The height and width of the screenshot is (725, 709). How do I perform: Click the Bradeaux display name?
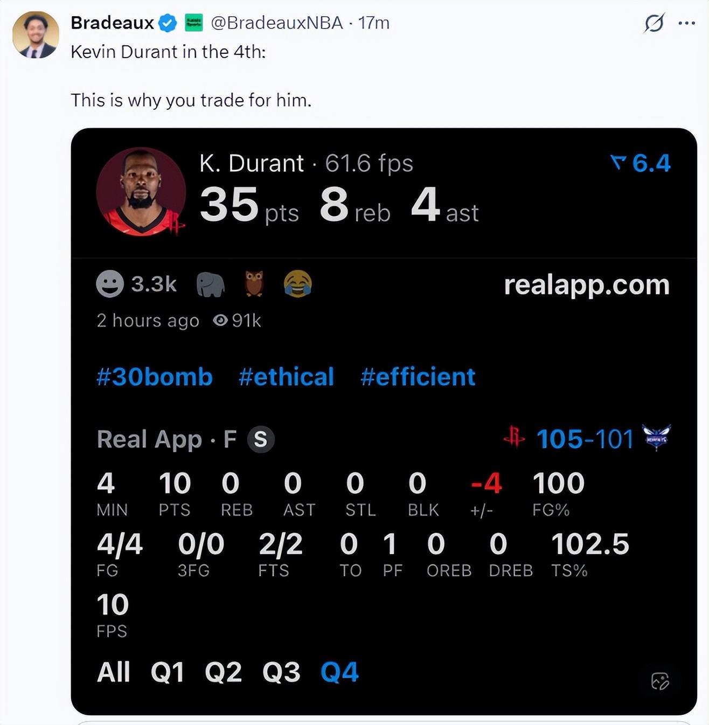coord(113,23)
